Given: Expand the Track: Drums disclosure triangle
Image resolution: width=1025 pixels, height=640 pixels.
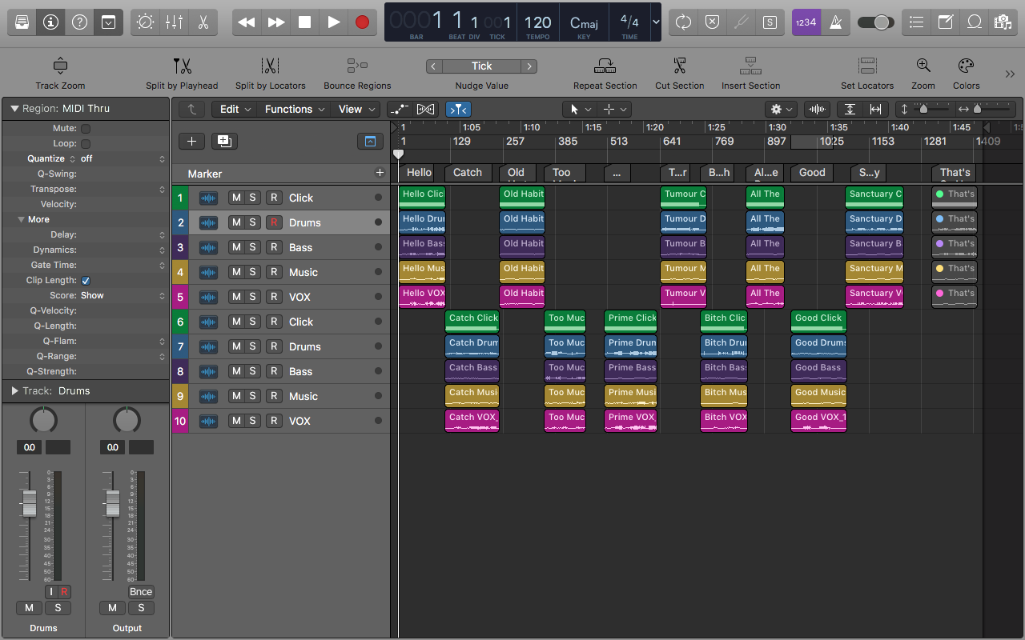Looking at the screenshot, I should pyautogui.click(x=14, y=391).
